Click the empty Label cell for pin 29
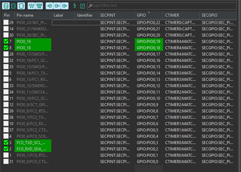Viewport: 241px width, 172px height. click(63, 22)
